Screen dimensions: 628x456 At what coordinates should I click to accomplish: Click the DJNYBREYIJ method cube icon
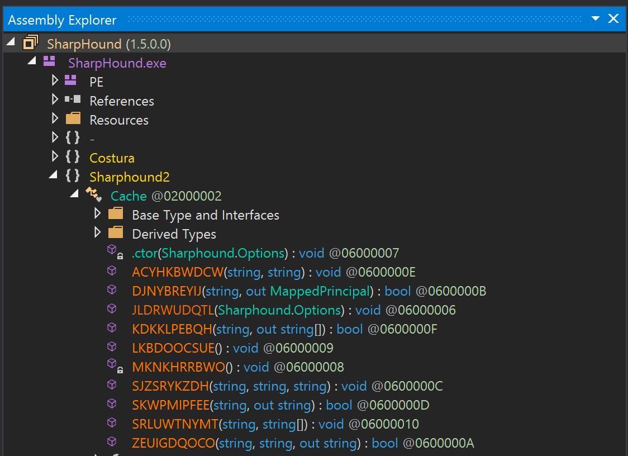112,289
